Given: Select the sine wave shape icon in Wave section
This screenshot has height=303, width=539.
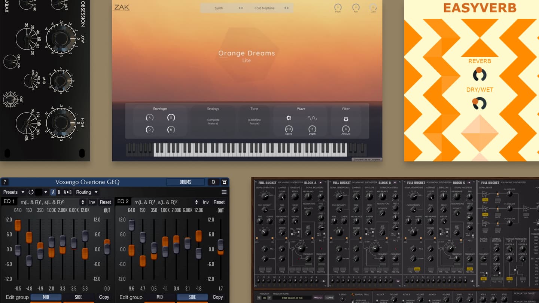Looking at the screenshot, I should (313, 118).
